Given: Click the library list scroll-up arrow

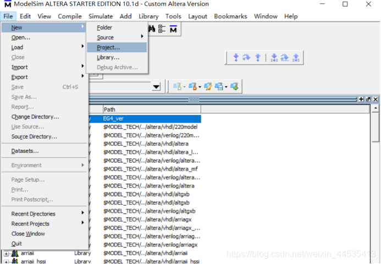Looking at the screenshot, I should (x=376, y=108).
